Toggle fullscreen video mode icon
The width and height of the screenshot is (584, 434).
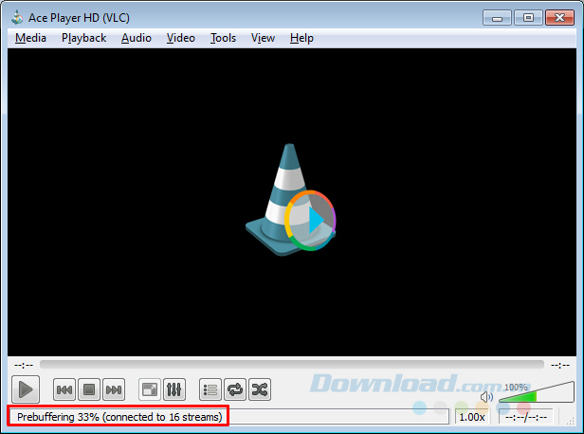[150, 389]
